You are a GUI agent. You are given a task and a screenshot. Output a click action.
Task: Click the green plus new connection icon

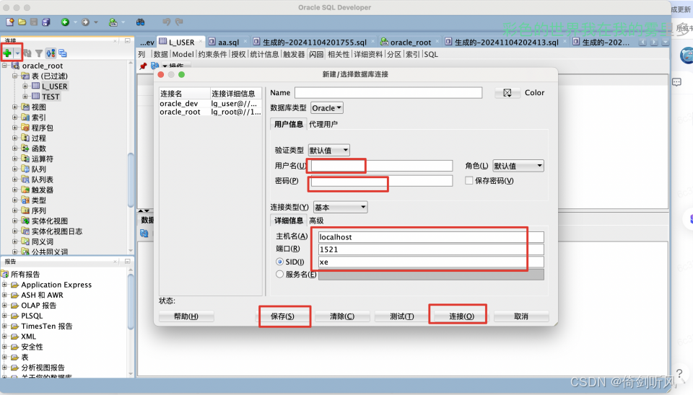7,53
